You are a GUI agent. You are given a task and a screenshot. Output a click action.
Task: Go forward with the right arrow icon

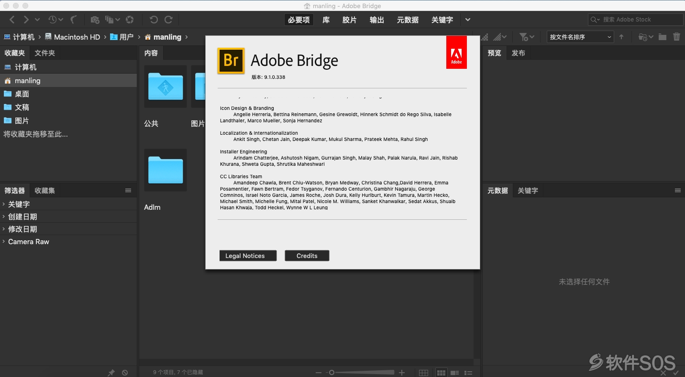click(x=26, y=20)
